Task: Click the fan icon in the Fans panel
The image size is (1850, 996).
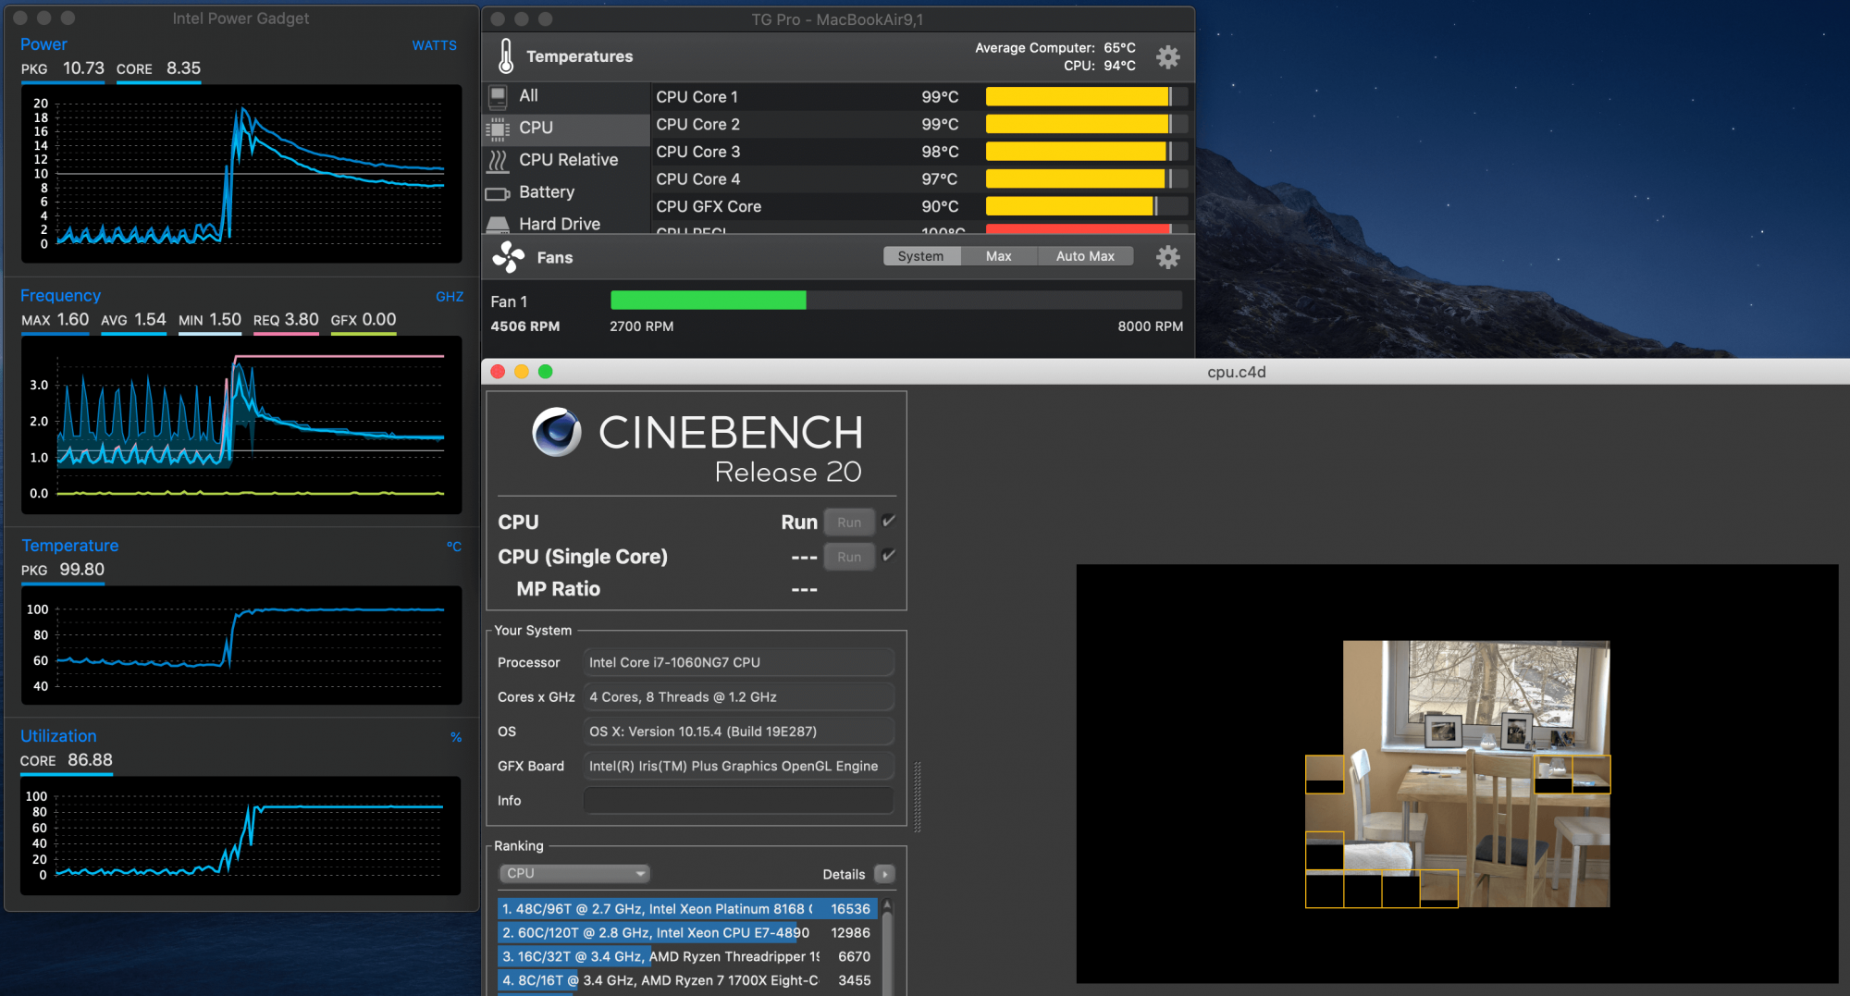Action: click(x=510, y=257)
